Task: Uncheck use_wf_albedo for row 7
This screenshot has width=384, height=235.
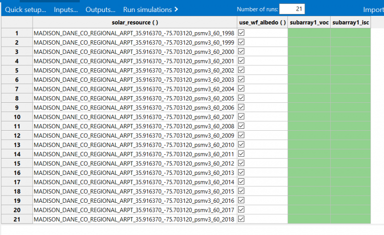Action: click(x=241, y=89)
